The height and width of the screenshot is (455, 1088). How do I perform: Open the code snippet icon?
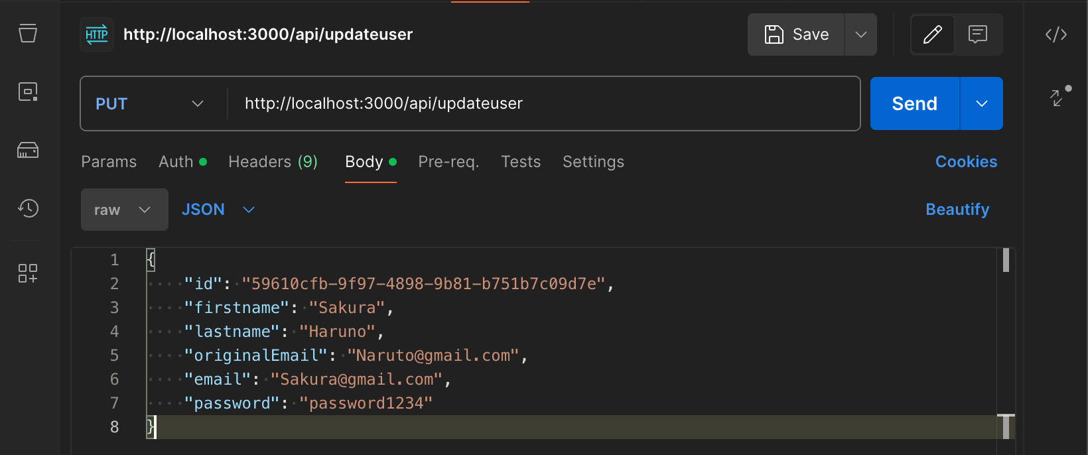coord(1056,34)
